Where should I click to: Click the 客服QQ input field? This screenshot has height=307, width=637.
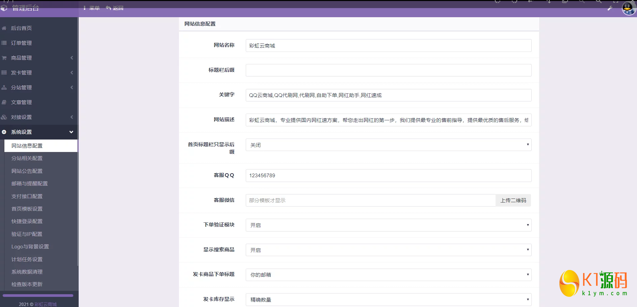[x=388, y=176]
